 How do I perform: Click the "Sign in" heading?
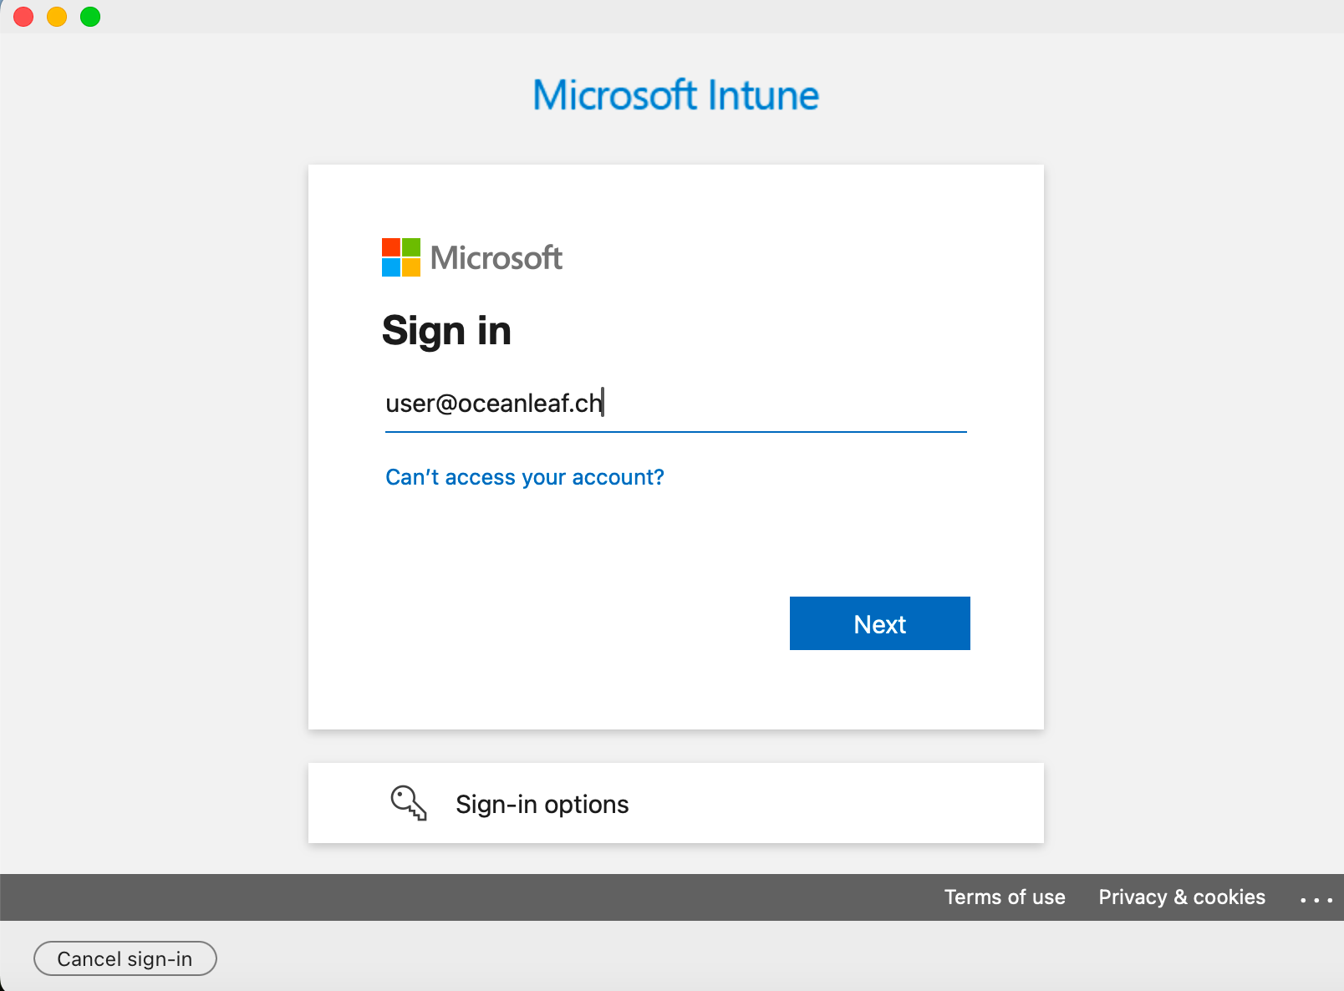pos(446,331)
